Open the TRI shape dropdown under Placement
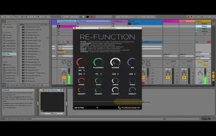The image size is (216, 136). click(x=99, y=74)
